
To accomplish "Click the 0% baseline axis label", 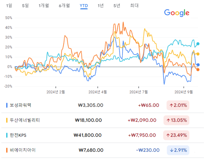I will click(x=10, y=67).
